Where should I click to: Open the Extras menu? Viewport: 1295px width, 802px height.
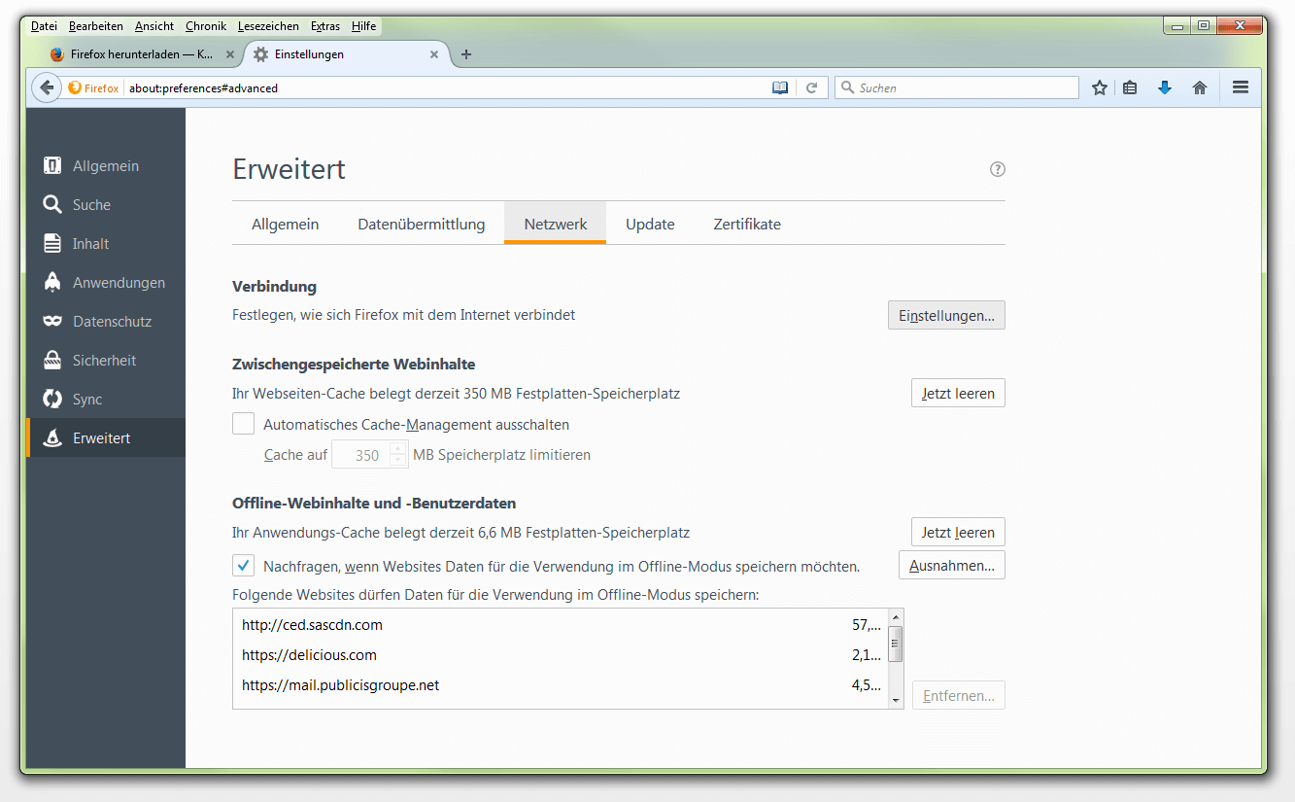[324, 26]
